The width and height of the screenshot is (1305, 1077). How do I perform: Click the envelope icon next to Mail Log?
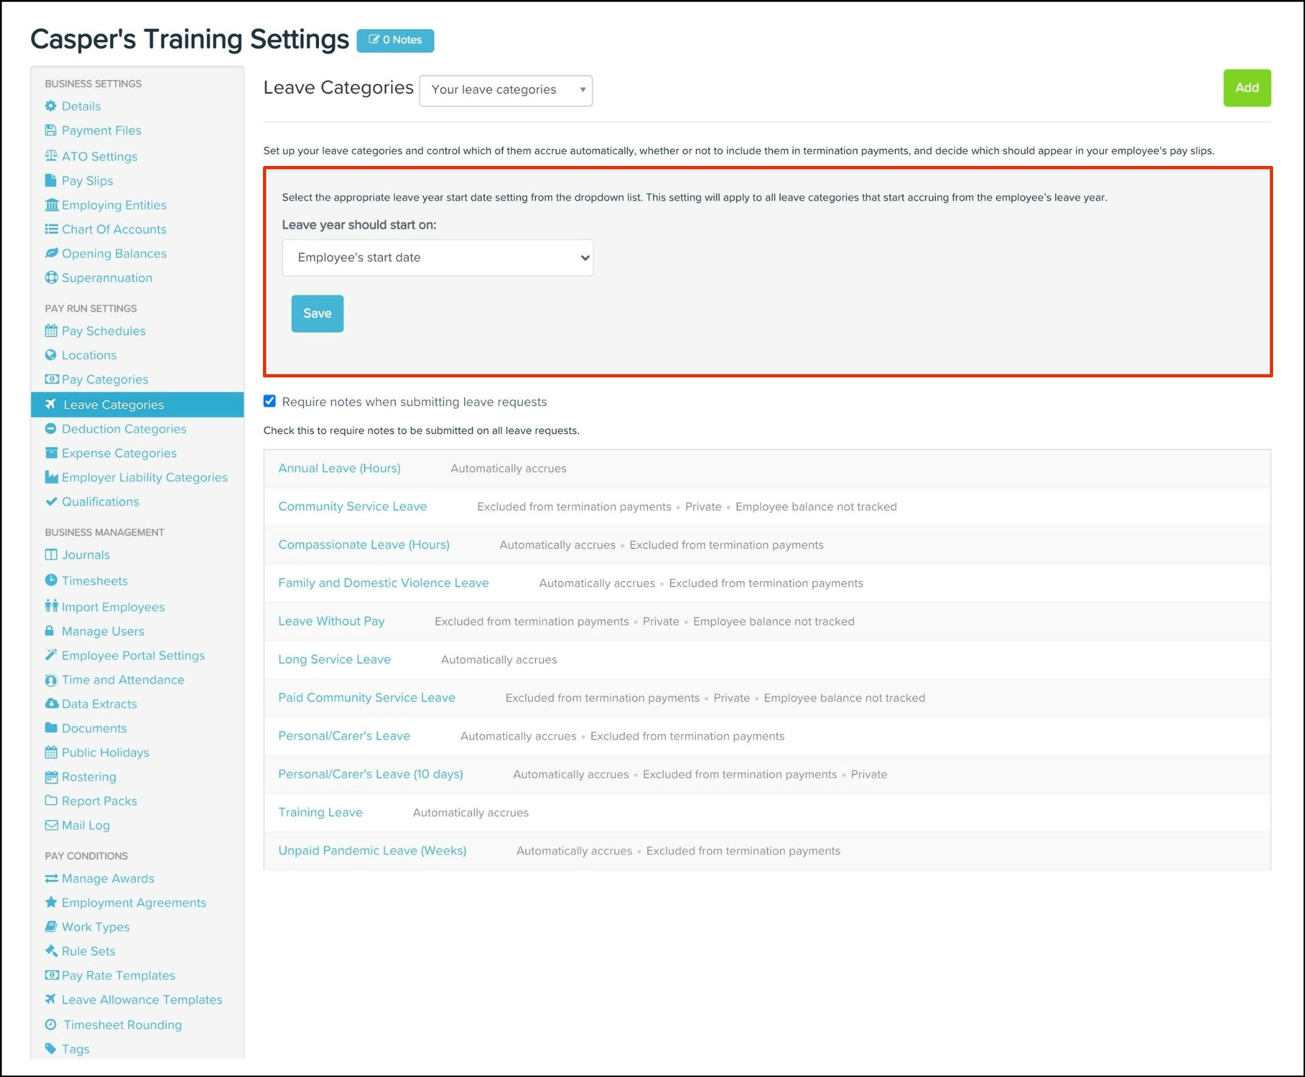click(51, 825)
